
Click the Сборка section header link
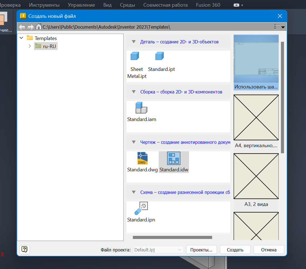coord(181,92)
